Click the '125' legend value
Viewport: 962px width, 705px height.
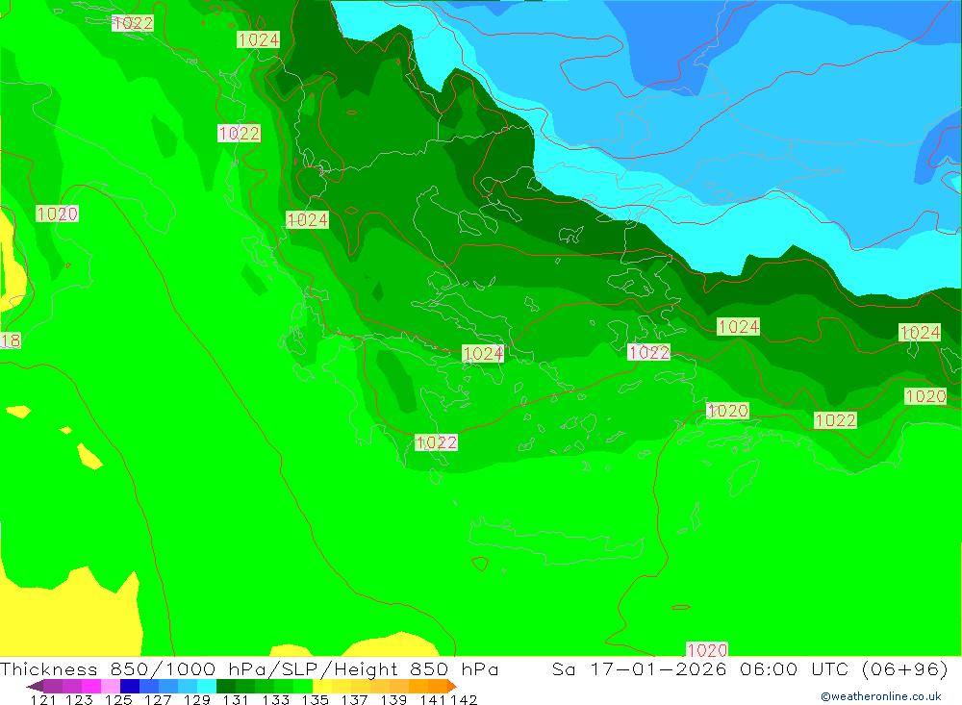[118, 699]
